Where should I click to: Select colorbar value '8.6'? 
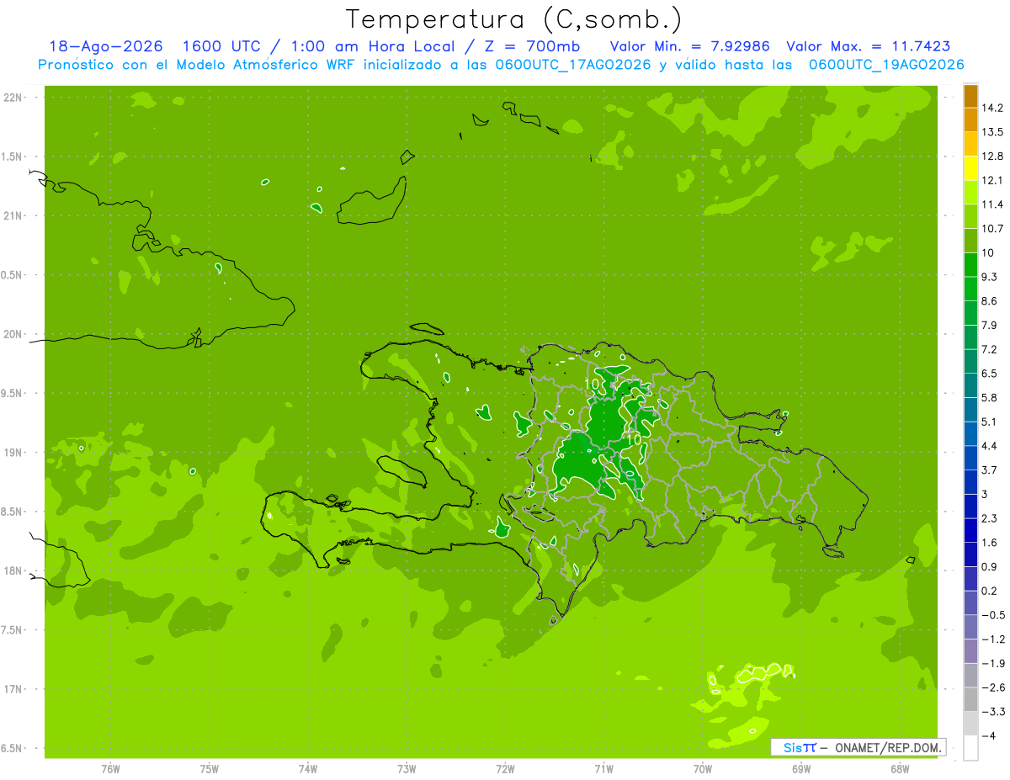(990, 301)
